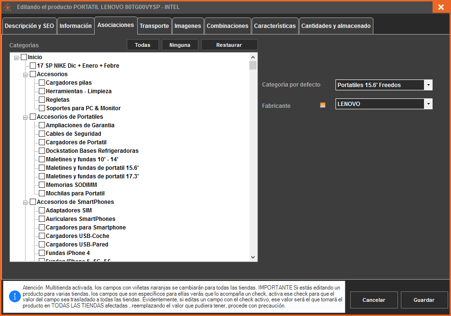The height and width of the screenshot is (316, 451).
Task: Switch to the Transporte tab
Action: click(154, 26)
